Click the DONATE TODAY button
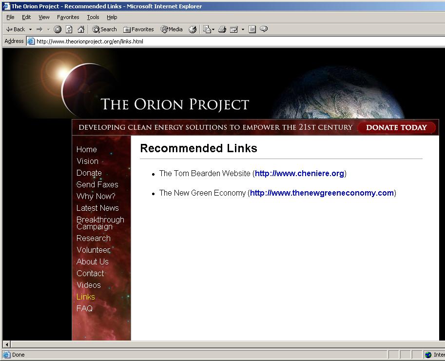The image size is (445, 361). click(x=396, y=127)
